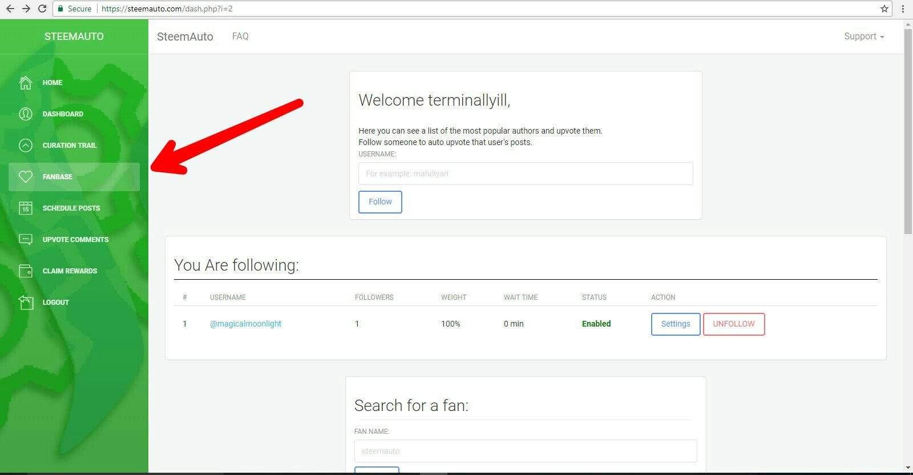This screenshot has width=913, height=475.
Task: Click the Home house icon in sidebar
Action: pyautogui.click(x=26, y=83)
